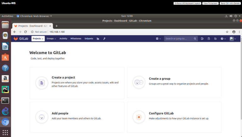
Task: Show Applications grid
Action: coord(5,132)
